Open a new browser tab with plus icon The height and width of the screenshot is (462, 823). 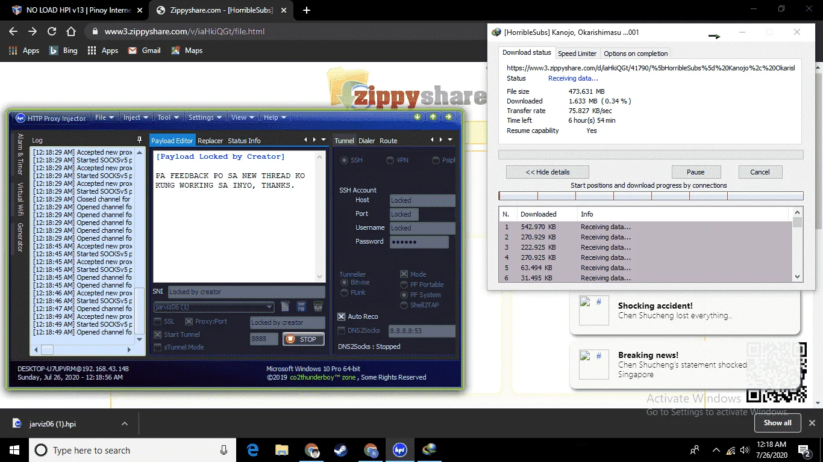tap(307, 10)
